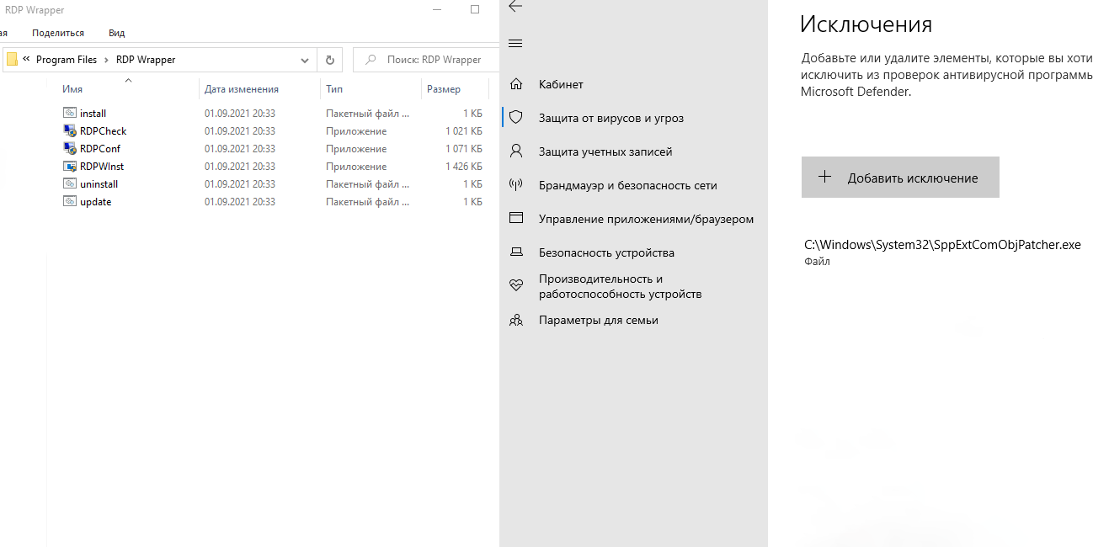Click the device security laptop icon
The width and height of the screenshot is (1109, 547).
516,252
